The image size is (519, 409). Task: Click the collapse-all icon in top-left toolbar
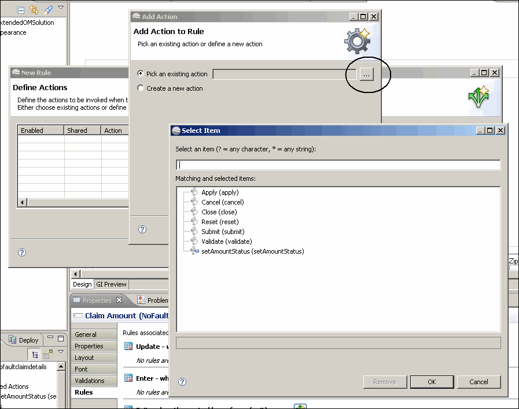[20, 10]
